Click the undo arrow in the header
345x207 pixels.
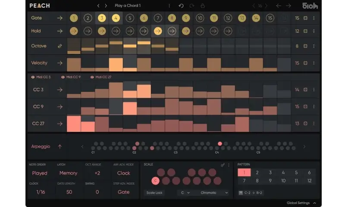tap(181, 6)
